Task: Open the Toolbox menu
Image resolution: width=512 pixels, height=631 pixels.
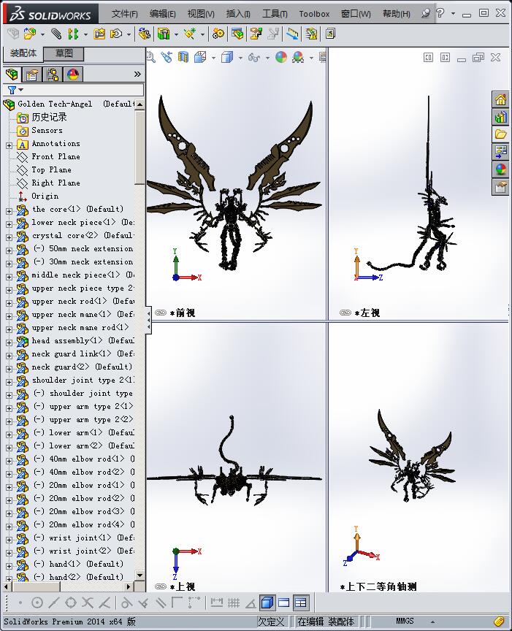Action: click(314, 14)
